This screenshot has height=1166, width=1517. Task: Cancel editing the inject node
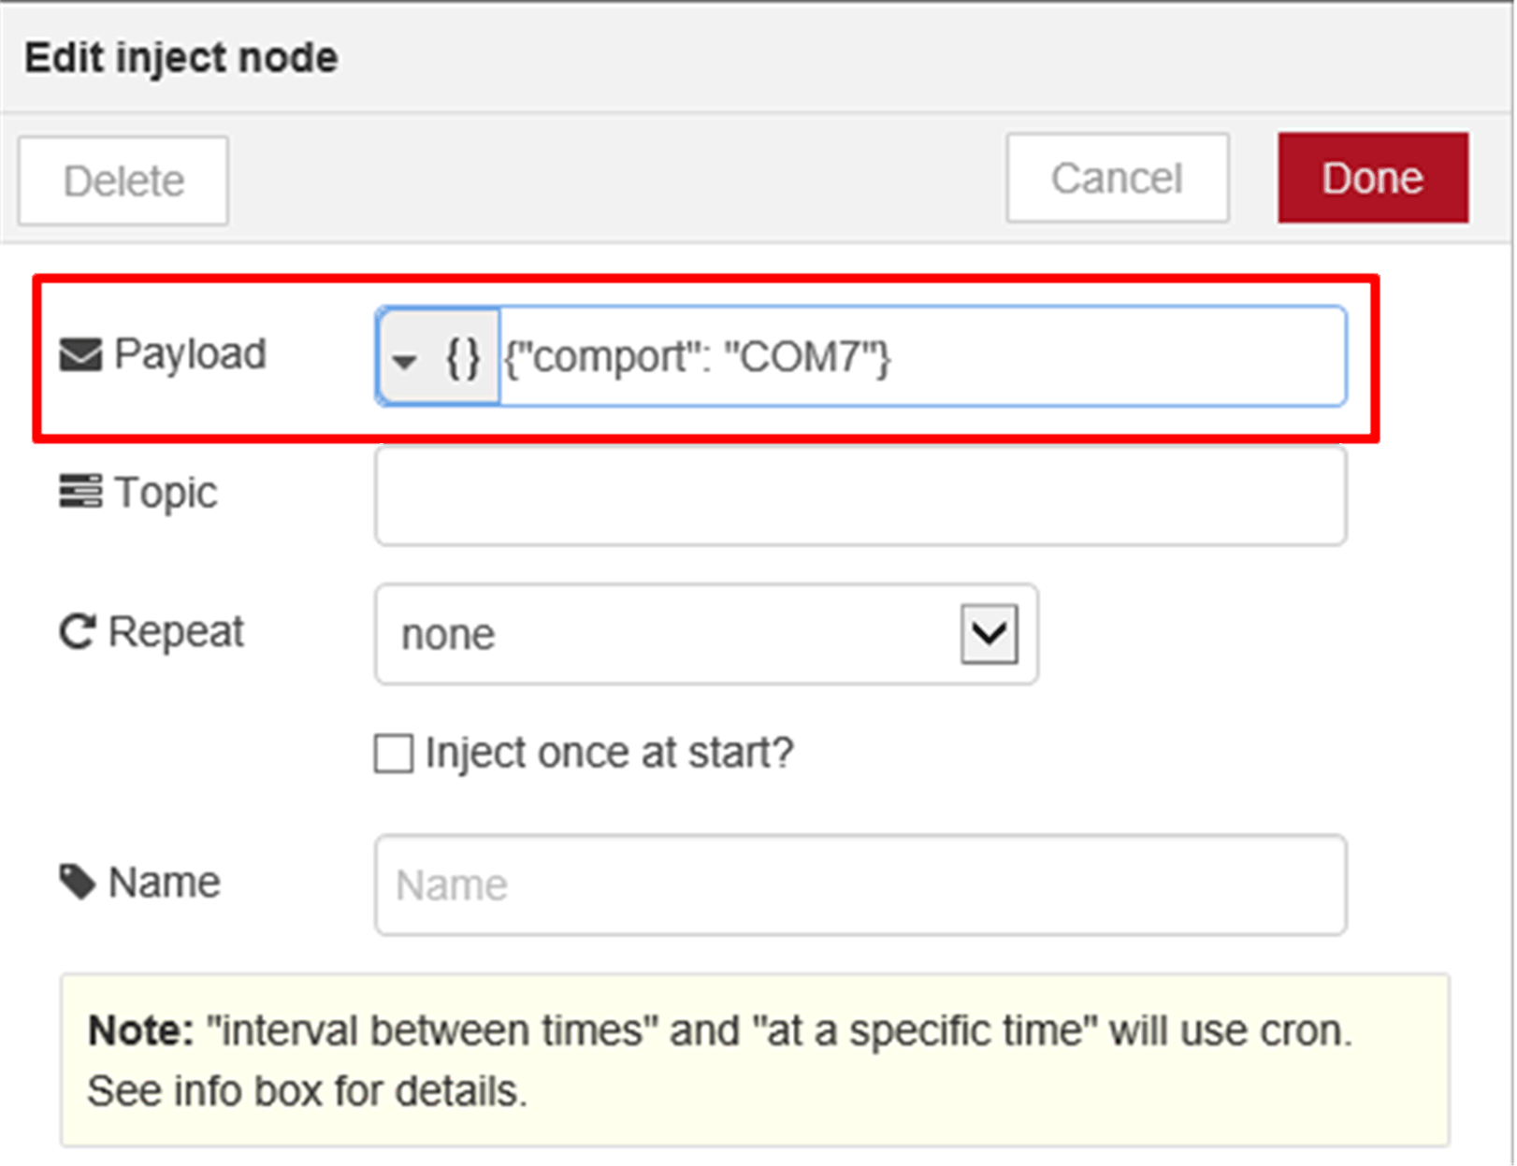coord(1117,179)
